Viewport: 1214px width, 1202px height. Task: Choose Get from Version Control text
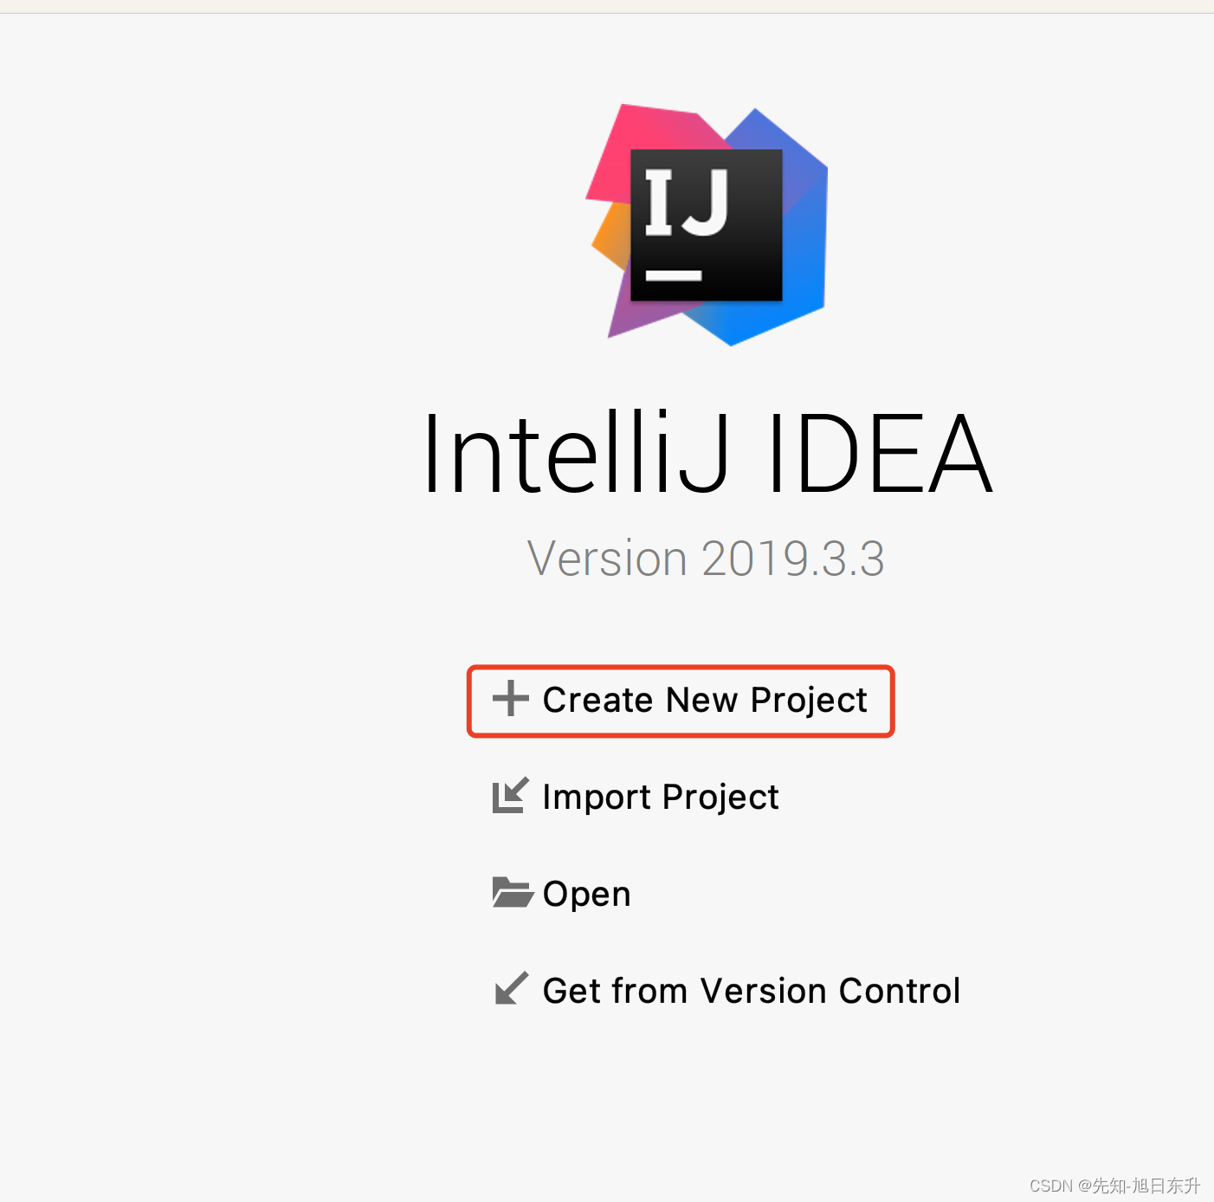(752, 990)
